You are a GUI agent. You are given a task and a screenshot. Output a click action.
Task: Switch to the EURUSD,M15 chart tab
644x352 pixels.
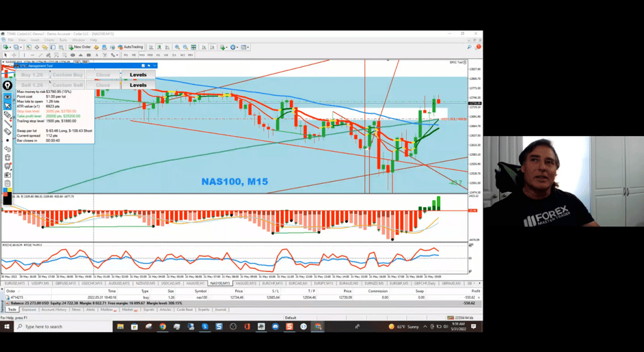14,284
